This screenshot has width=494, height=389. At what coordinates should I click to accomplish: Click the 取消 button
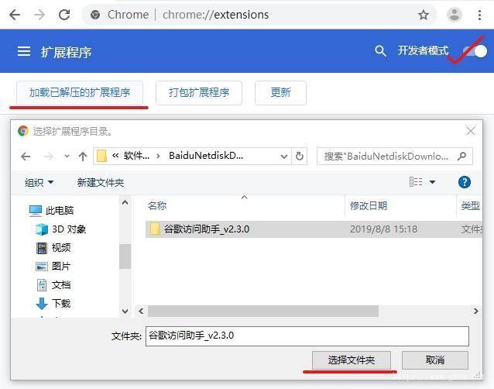click(x=435, y=360)
